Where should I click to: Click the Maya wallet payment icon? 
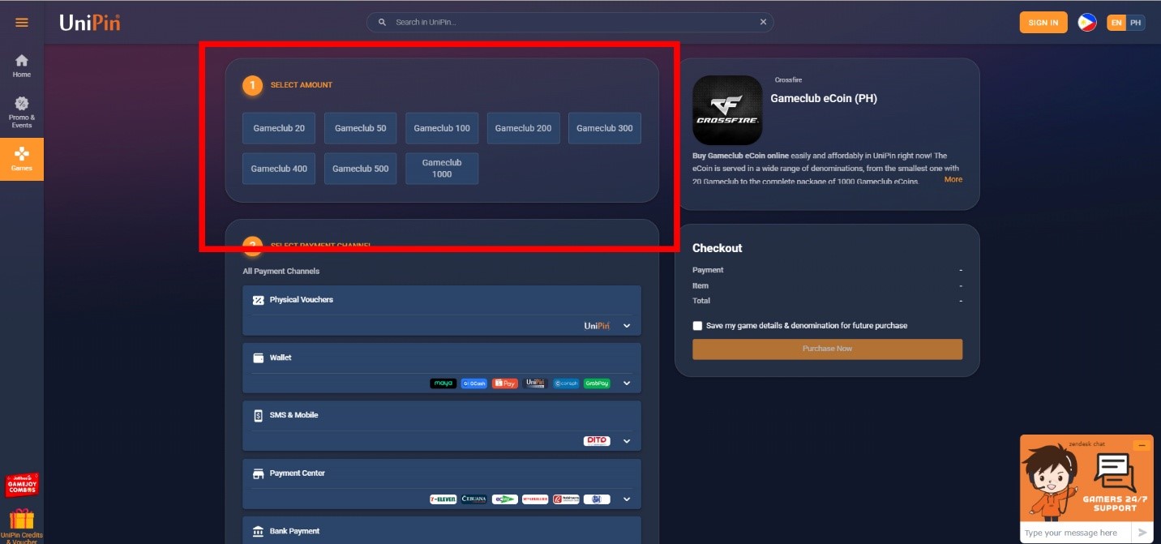(x=443, y=383)
